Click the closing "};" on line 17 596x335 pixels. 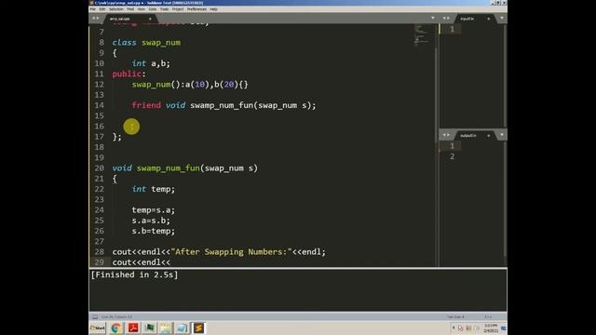(116, 137)
